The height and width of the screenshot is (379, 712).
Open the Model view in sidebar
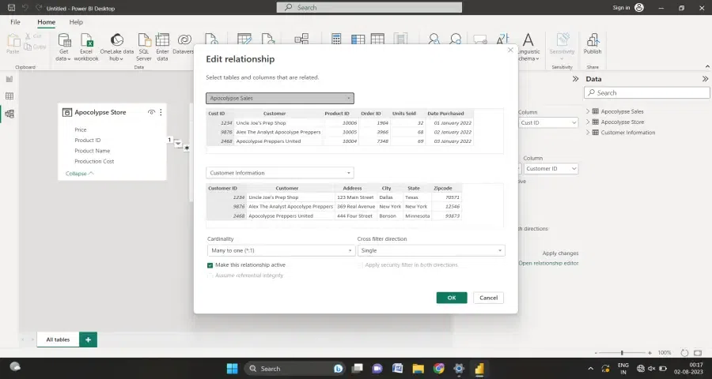[x=9, y=114]
